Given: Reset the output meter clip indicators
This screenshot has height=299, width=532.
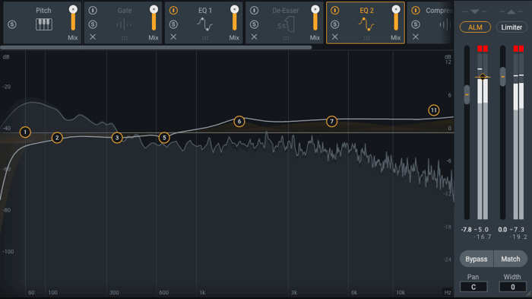Looking at the screenshot, I should pos(518,49).
